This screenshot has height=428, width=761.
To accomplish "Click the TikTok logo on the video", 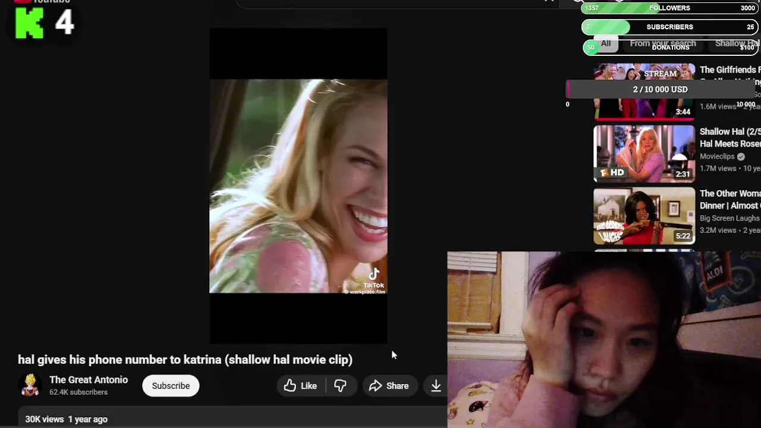I will point(374,275).
